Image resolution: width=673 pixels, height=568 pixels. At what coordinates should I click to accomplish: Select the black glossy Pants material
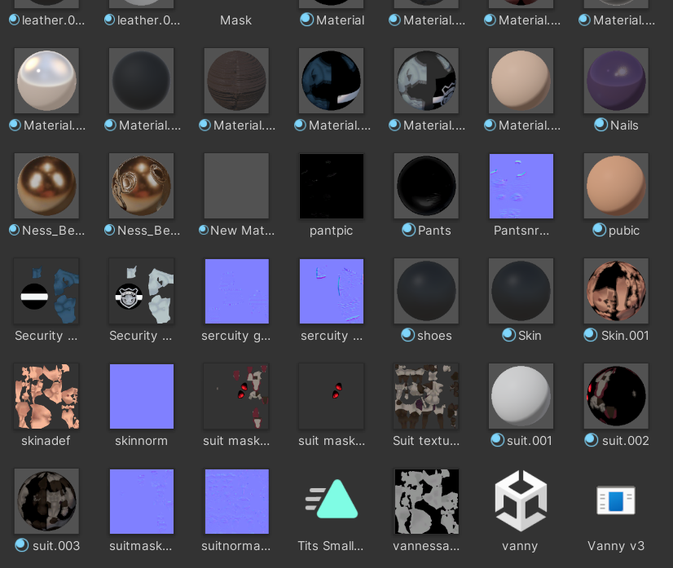pos(426,186)
